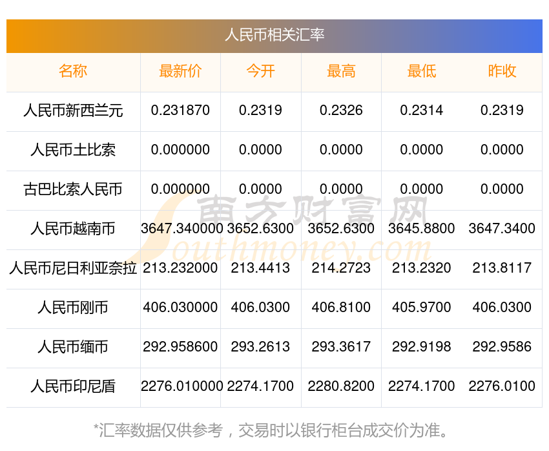
Task: Click the opening value 213.4413
Action: 260,268
